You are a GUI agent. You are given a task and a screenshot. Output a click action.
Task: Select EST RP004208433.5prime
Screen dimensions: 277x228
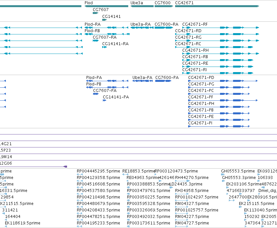[98, 210]
